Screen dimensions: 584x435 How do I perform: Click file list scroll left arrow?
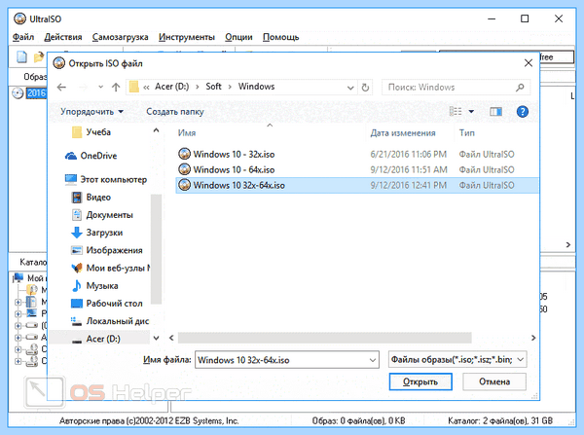click(171, 338)
